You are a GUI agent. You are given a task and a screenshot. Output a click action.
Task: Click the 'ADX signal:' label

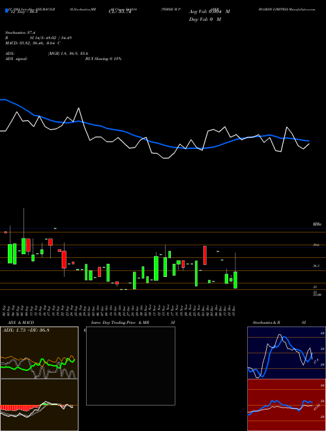(16, 59)
